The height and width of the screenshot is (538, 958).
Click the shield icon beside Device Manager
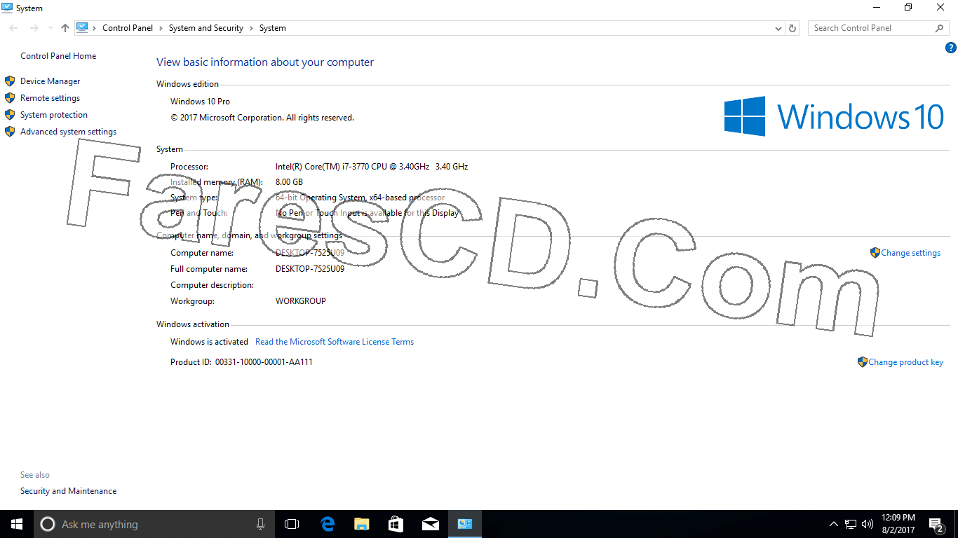pyautogui.click(x=10, y=81)
